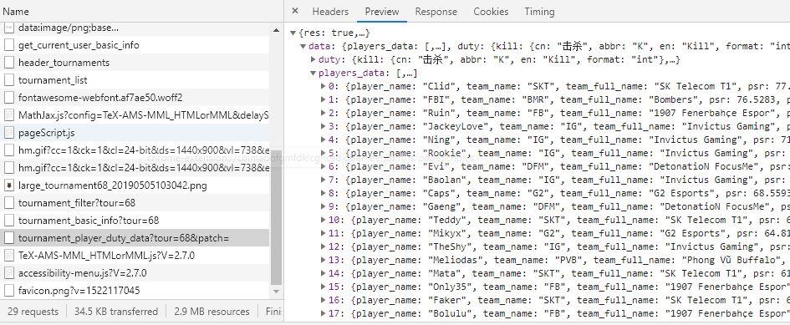Click the Name column header
Image resolution: width=790 pixels, height=325 pixels.
tap(141, 11)
